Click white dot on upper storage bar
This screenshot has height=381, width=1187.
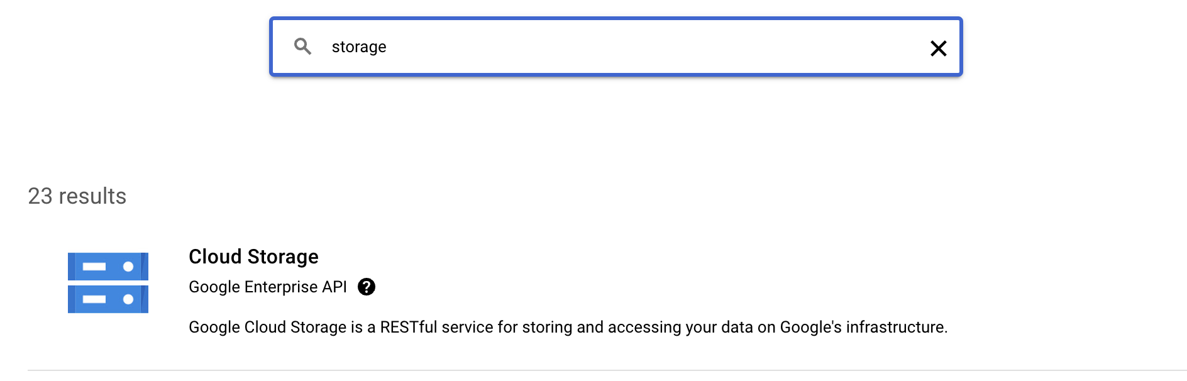128,267
